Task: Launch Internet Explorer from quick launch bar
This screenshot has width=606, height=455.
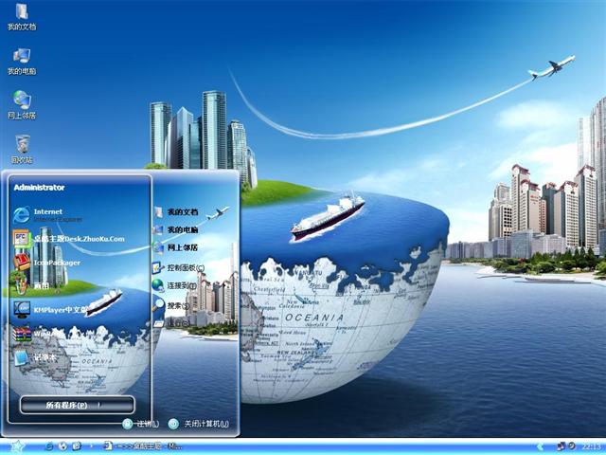Action: [x=49, y=446]
